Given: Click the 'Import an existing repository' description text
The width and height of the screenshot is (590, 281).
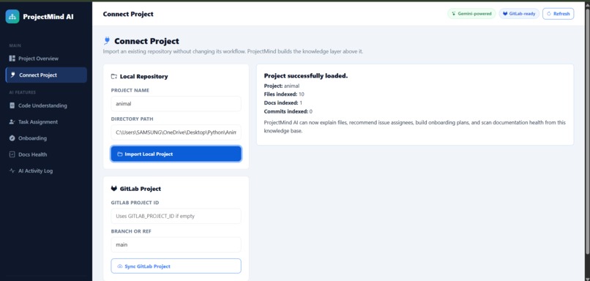Looking at the screenshot, I should (234, 51).
